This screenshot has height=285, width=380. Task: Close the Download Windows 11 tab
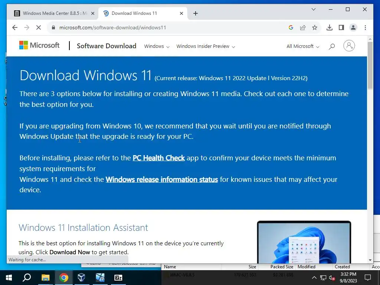point(181,14)
